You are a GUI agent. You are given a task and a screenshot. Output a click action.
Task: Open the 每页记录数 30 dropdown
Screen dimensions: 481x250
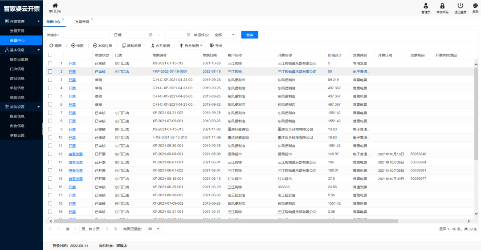click(154, 229)
